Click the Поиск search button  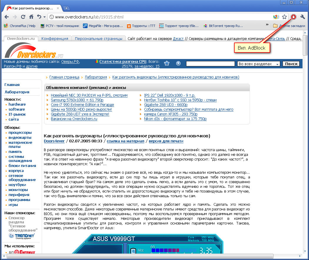pyautogui.click(x=291, y=64)
